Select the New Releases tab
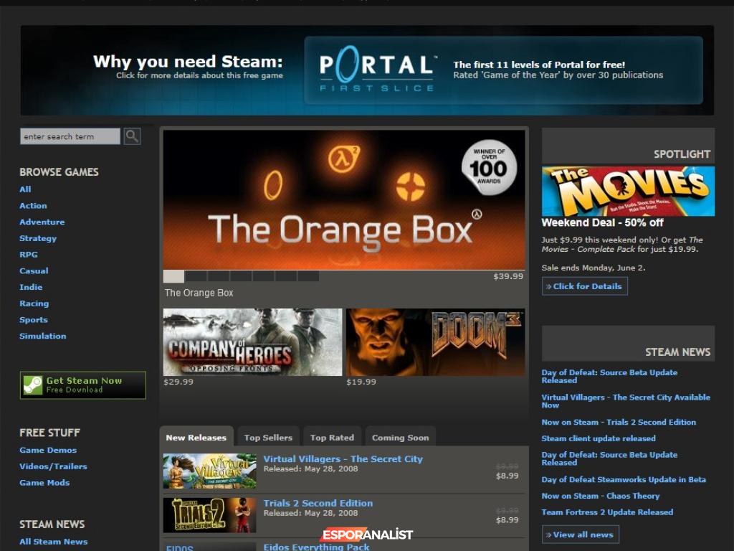This screenshot has height=551, width=734. 196,438
